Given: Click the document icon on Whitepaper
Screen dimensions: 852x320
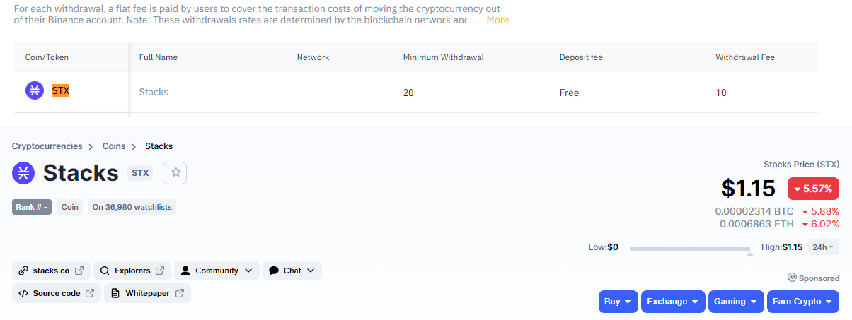Looking at the screenshot, I should tap(115, 293).
